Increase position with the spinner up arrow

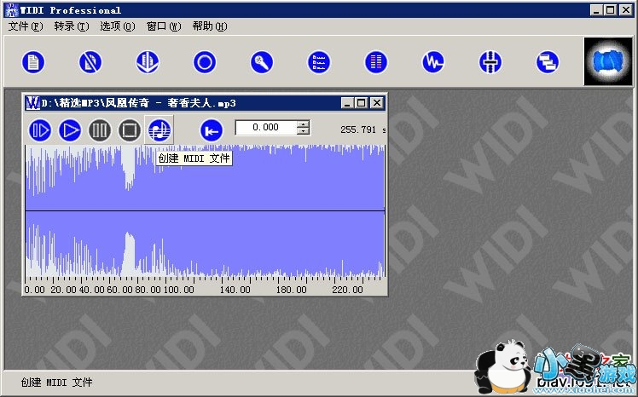coord(303,124)
